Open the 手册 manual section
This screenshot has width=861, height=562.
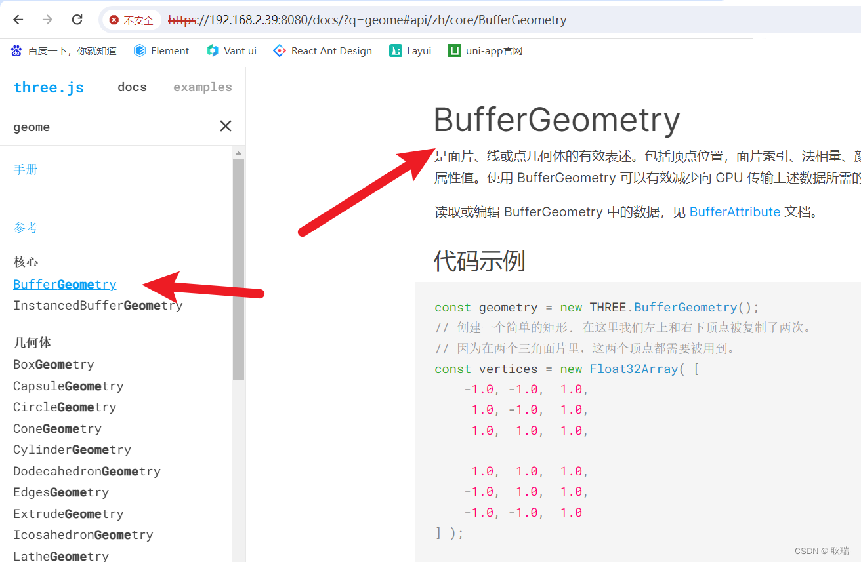coord(26,169)
